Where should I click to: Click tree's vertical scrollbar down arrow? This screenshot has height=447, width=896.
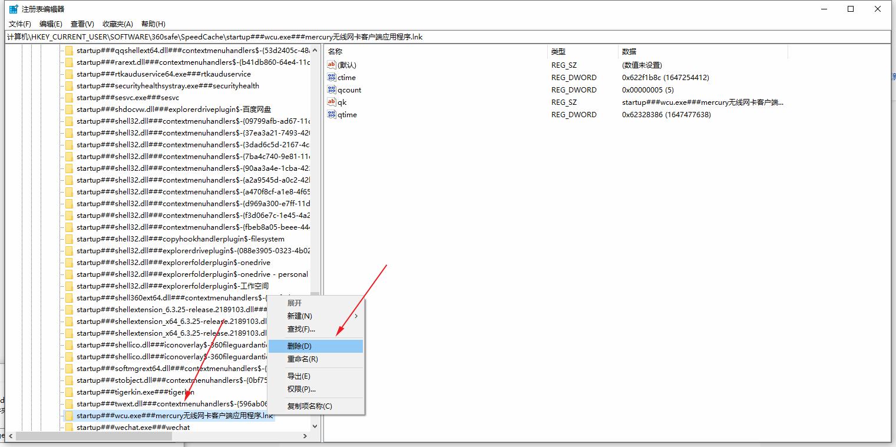[x=315, y=426]
